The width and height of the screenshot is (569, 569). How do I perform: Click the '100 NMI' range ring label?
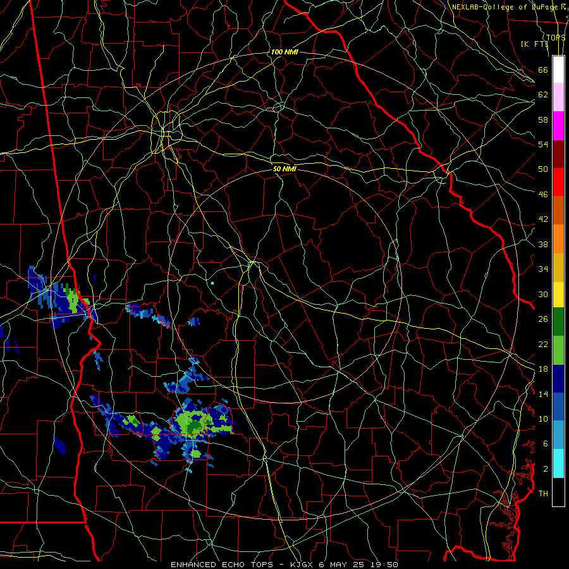click(284, 52)
